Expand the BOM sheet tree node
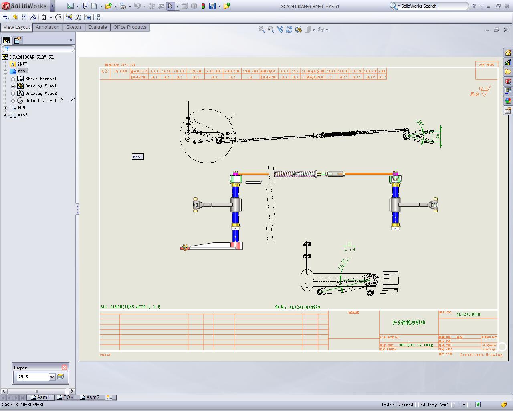 pos(5,108)
